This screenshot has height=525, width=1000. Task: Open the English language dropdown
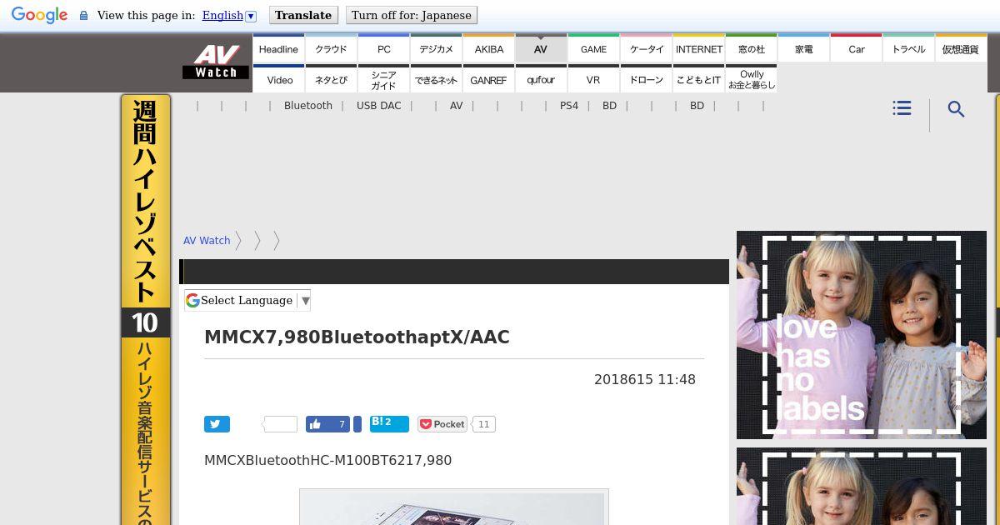click(229, 15)
